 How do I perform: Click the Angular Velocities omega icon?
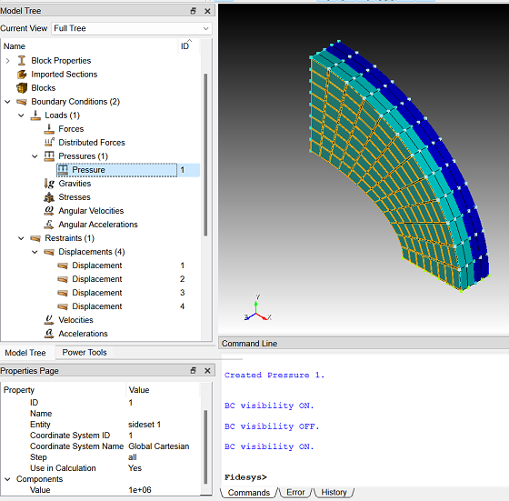click(x=49, y=211)
